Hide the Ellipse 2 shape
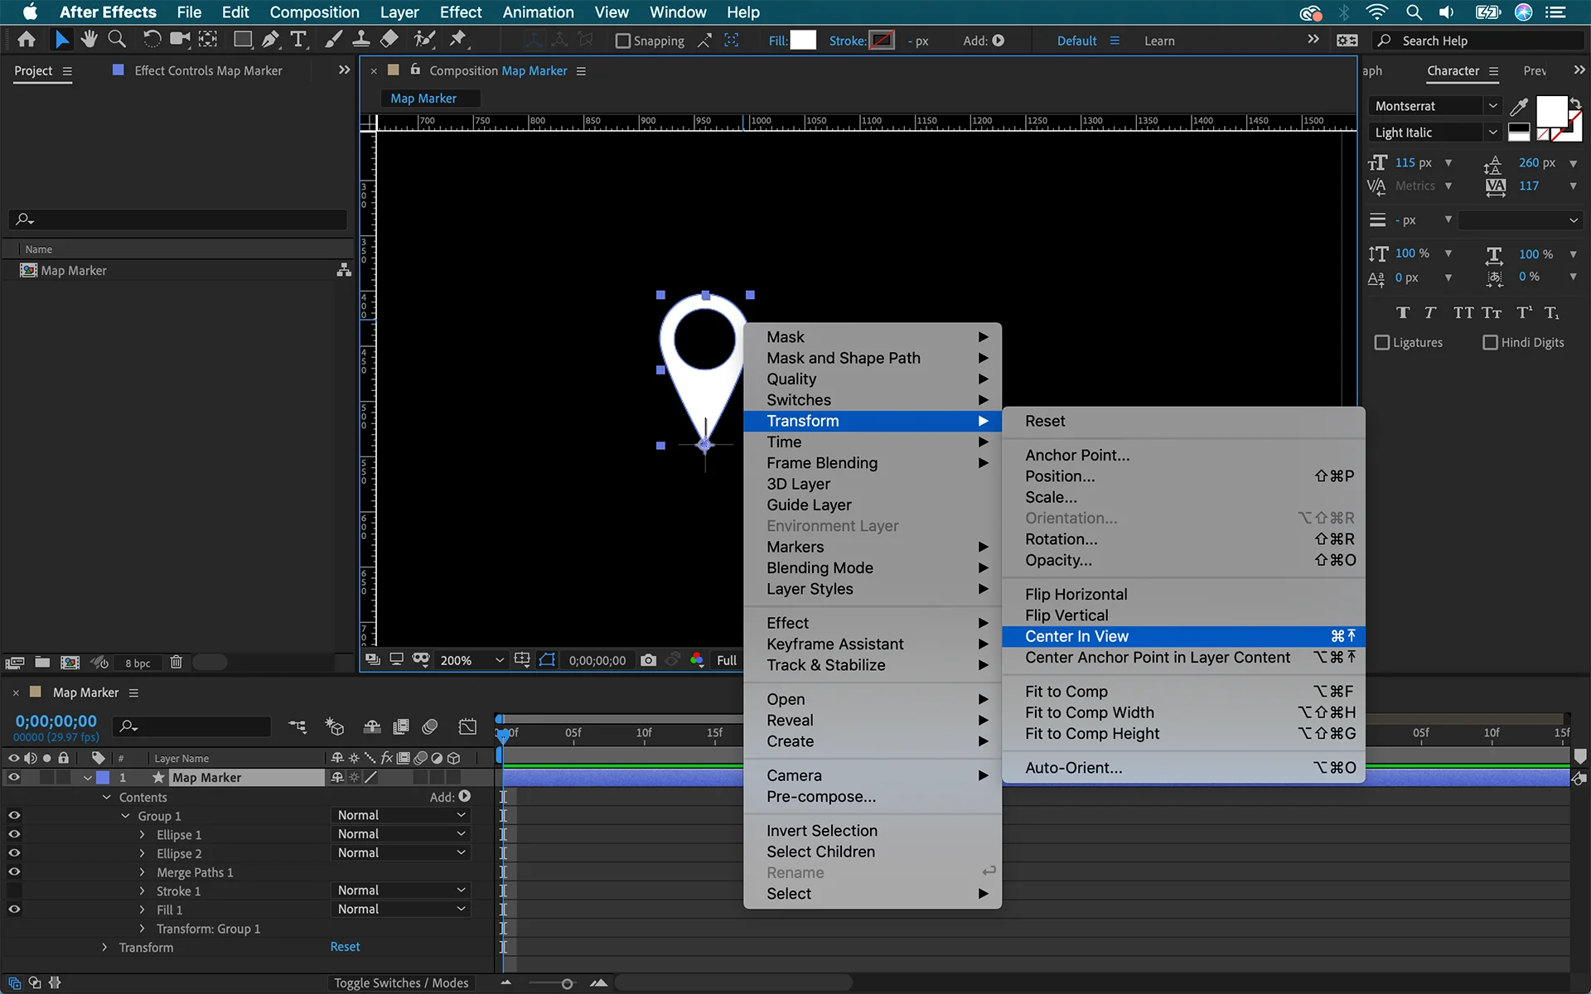 [13, 853]
